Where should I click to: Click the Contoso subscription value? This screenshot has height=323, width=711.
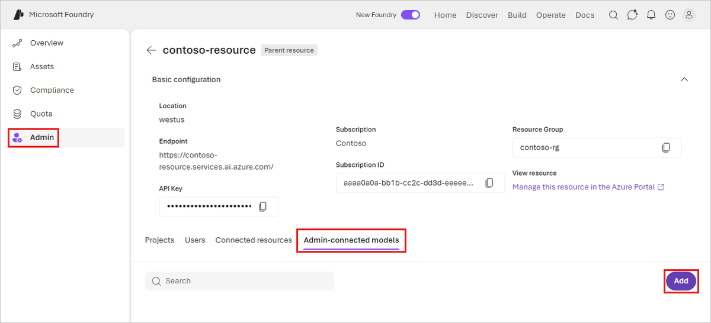pyautogui.click(x=351, y=143)
